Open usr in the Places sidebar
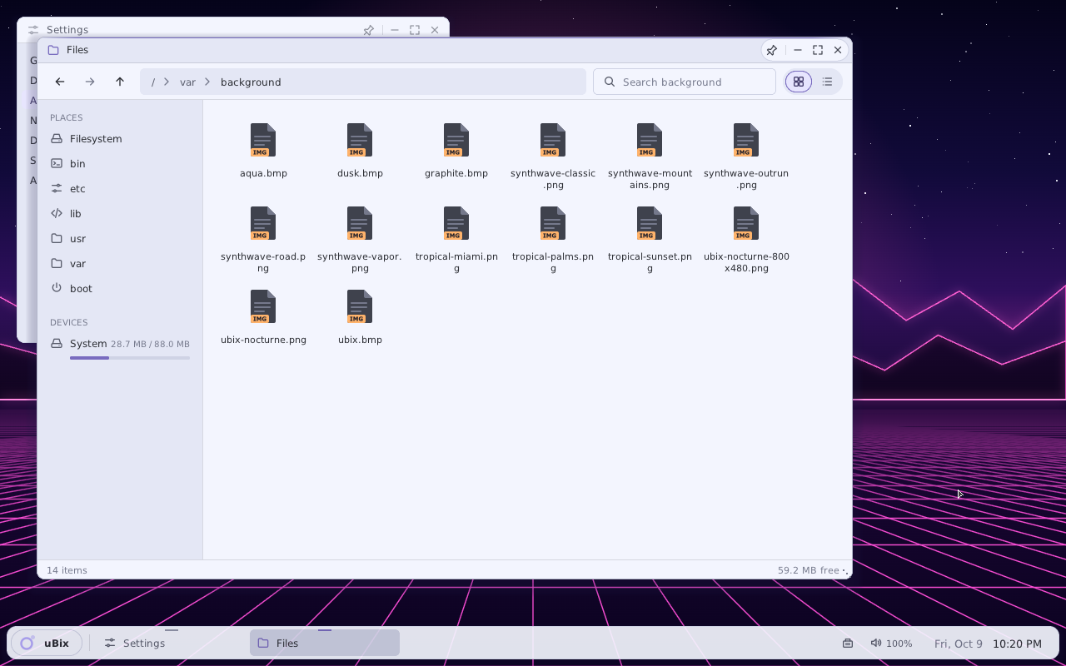The height and width of the screenshot is (666, 1066). [120, 238]
